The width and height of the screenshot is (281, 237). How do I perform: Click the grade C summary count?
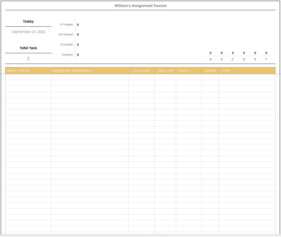[x=233, y=53]
